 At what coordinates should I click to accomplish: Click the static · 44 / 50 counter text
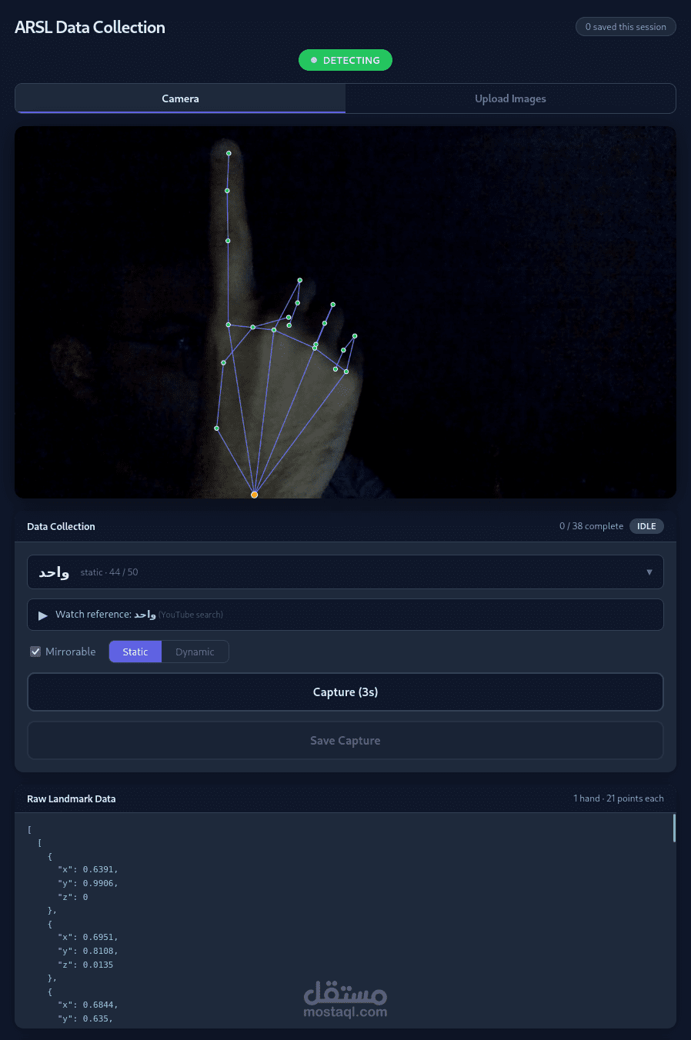tap(109, 572)
